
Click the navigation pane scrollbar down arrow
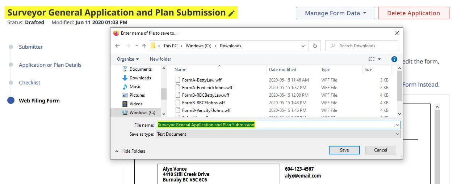(x=164, y=114)
